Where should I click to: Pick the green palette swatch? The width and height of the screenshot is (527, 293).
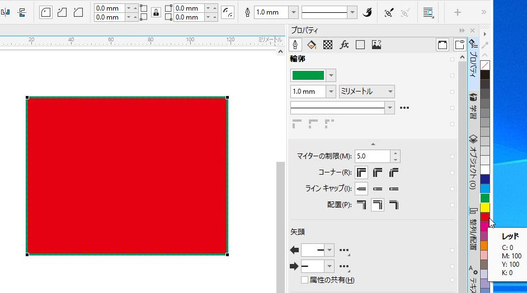[485, 198]
